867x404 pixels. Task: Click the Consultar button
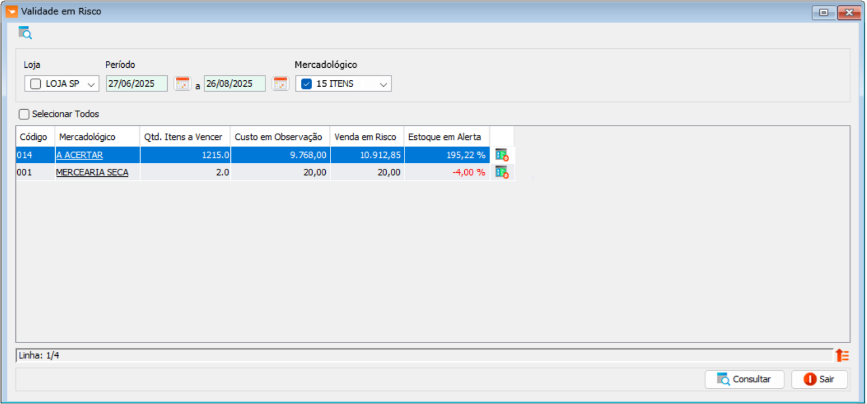tap(745, 379)
